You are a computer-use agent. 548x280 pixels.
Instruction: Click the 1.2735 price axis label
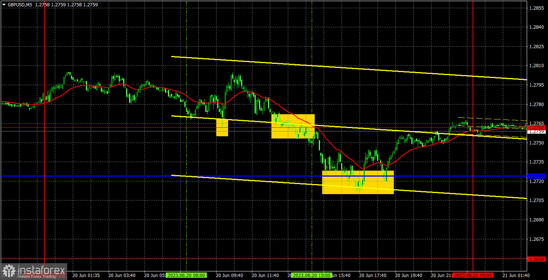click(537, 162)
